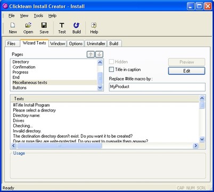This screenshot has height=192, width=214.
Task: Move page down with the down arrow button
Action: pyautogui.click(x=99, y=54)
